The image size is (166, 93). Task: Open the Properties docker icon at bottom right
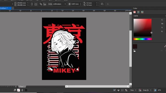coord(115,90)
